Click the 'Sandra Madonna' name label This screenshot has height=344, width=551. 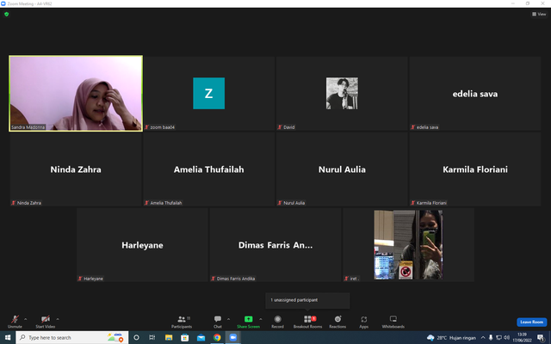tap(28, 127)
